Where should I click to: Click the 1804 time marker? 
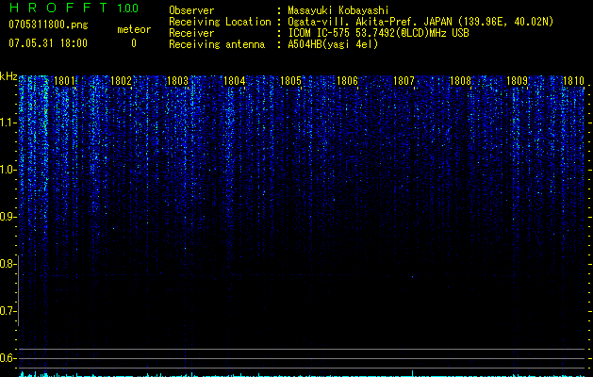(235, 81)
